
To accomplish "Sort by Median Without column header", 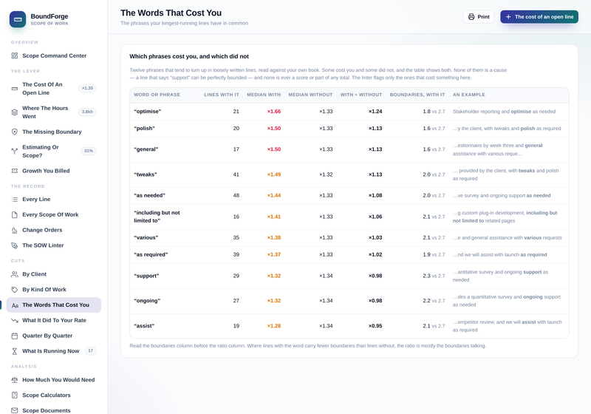I will [x=310, y=95].
